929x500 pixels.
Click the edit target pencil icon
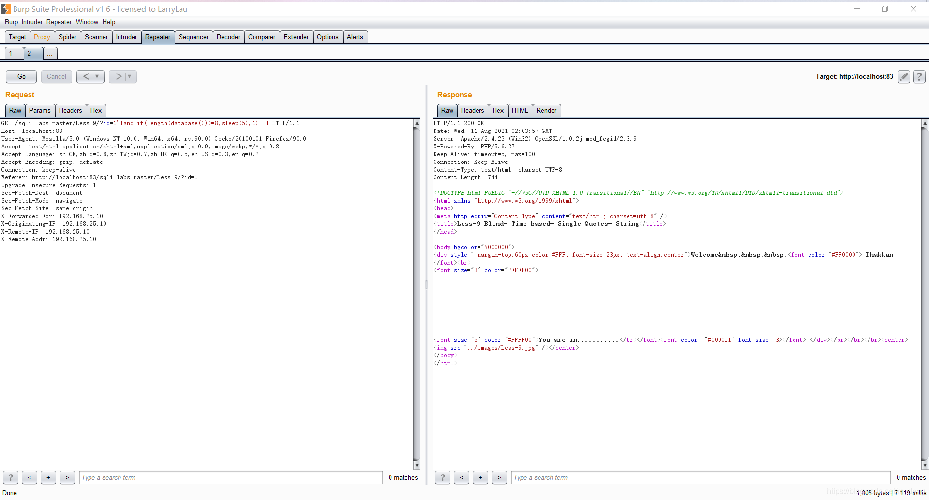[903, 76]
